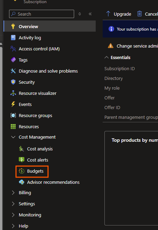Image resolution: width=158 pixels, height=230 pixels.
Task: Click the orange warning triangle icon
Action: (111, 46)
